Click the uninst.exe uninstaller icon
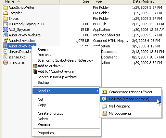 click(6, 63)
